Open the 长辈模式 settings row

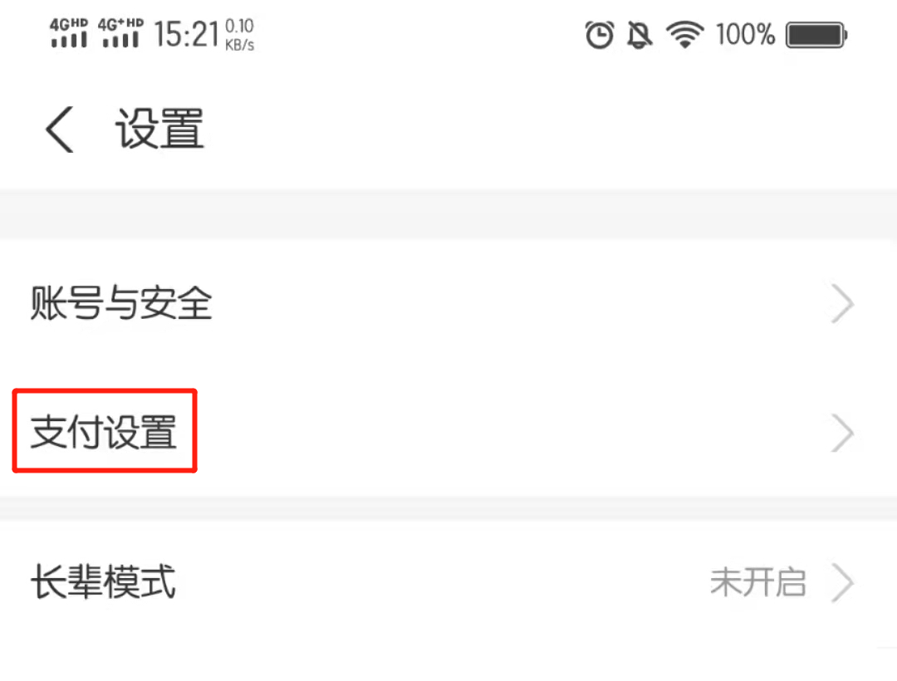click(x=448, y=583)
